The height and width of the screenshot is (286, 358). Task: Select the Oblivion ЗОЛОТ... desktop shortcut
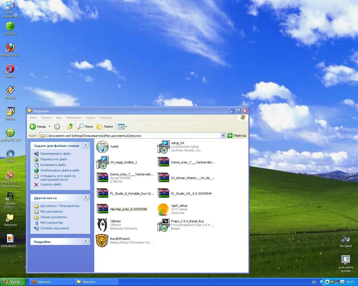(10, 200)
